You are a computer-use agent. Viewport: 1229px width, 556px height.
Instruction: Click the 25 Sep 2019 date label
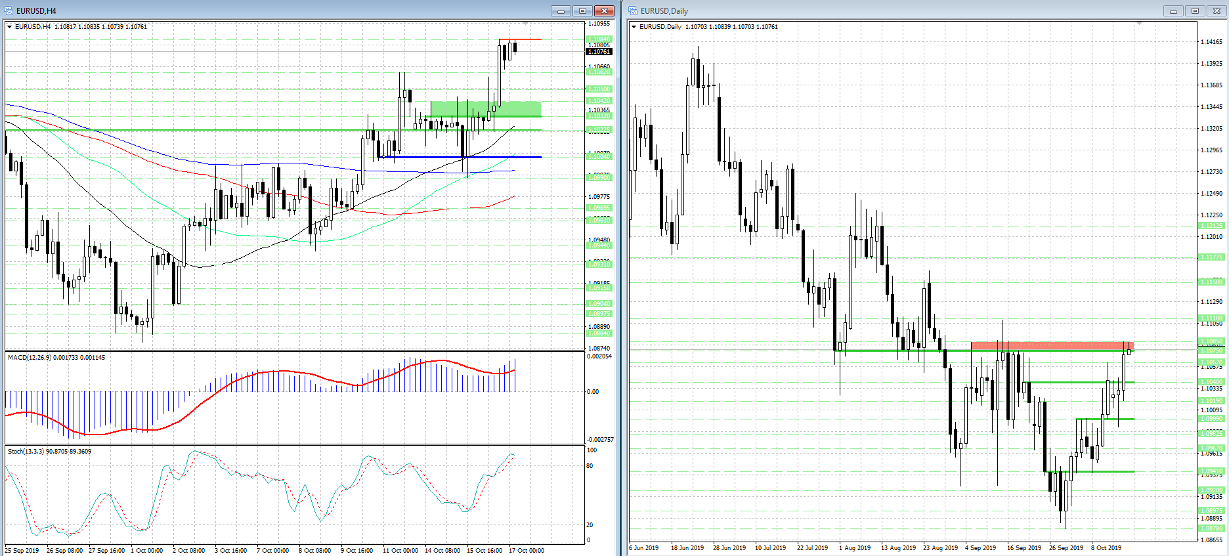pyautogui.click(x=22, y=551)
